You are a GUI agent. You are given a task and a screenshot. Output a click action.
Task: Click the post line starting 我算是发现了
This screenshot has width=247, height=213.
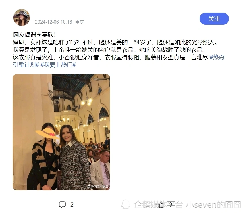109,50
